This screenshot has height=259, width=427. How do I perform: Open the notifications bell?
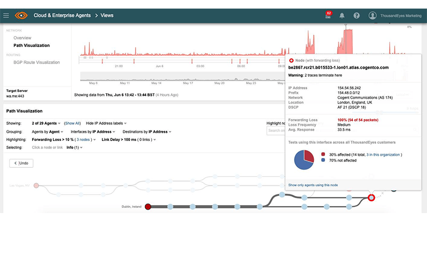pyautogui.click(x=342, y=16)
